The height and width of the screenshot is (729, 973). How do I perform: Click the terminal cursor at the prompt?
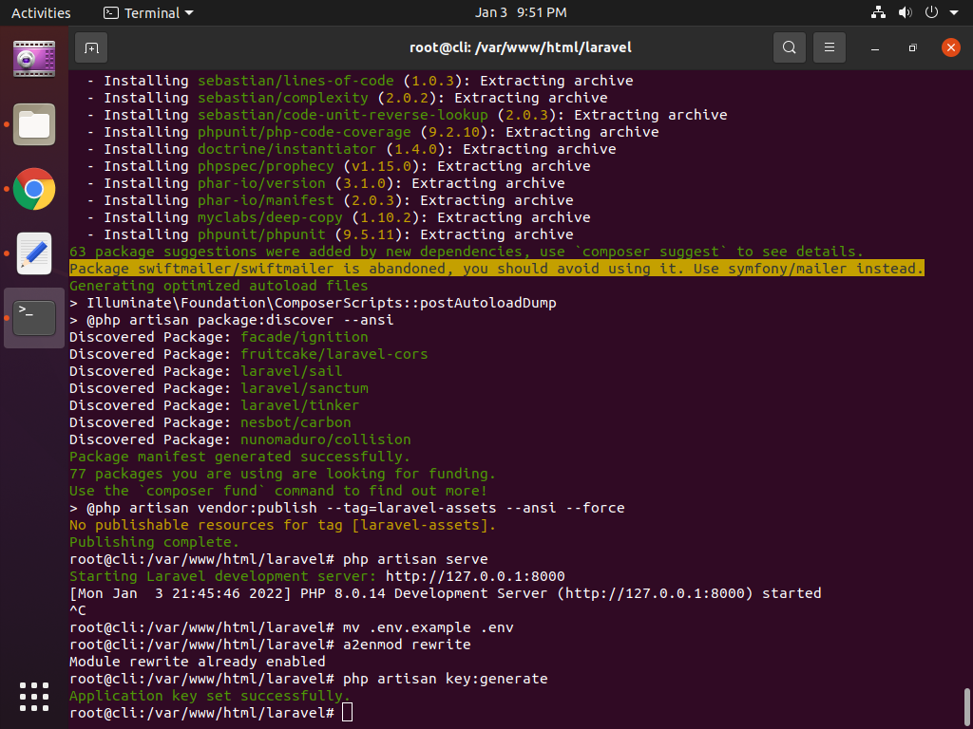[348, 712]
